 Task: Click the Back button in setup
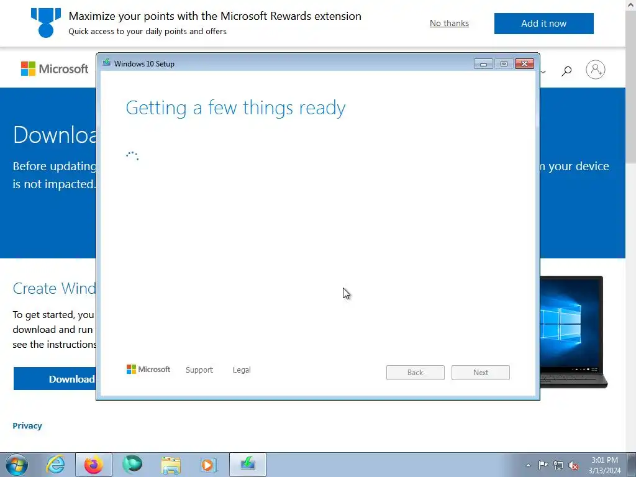pyautogui.click(x=416, y=373)
